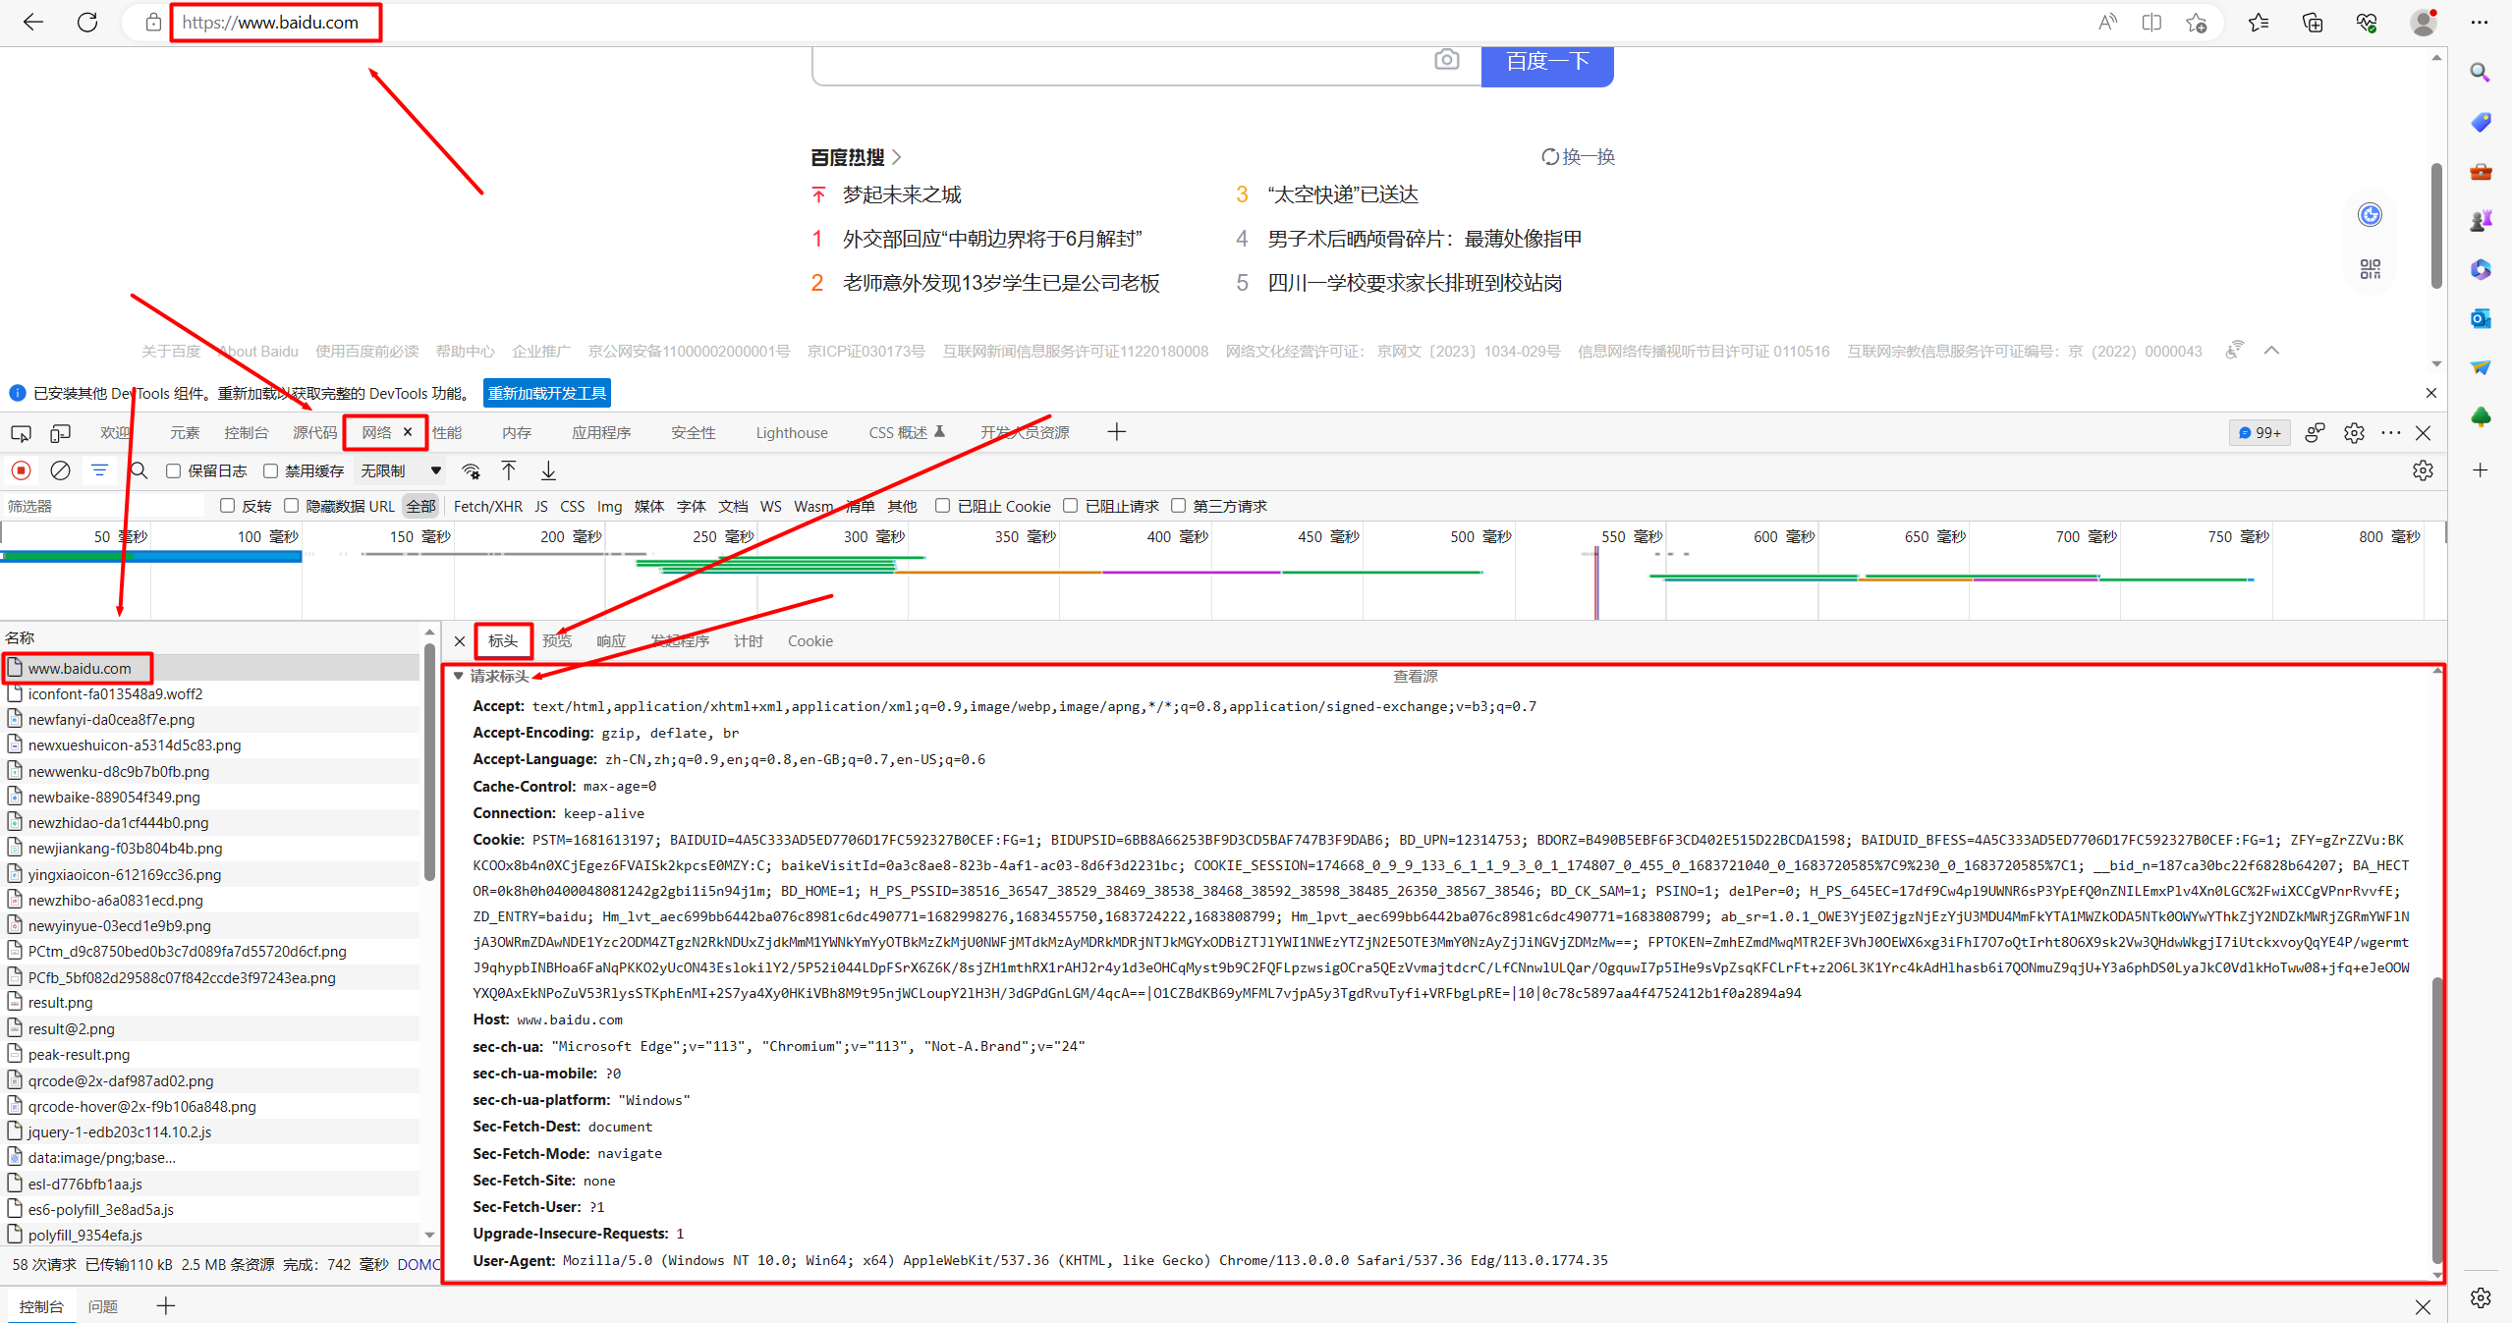
Task: Open the Lighthouse tab
Action: click(x=792, y=433)
